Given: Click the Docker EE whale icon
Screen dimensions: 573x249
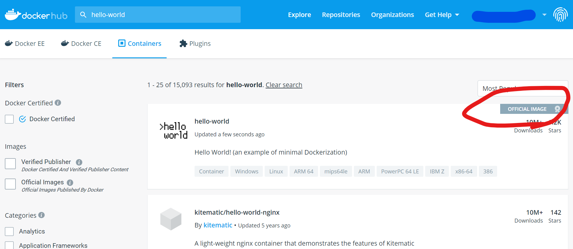Looking at the screenshot, I should pos(9,43).
